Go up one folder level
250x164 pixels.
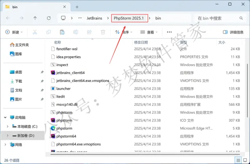[35, 18]
